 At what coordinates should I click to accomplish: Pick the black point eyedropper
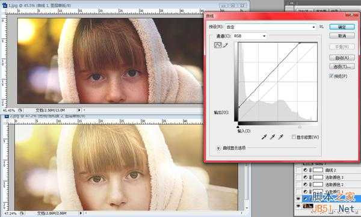click(x=264, y=137)
